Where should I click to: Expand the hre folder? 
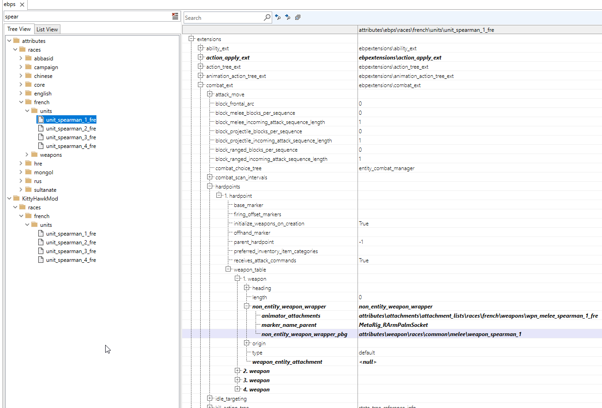(x=21, y=163)
